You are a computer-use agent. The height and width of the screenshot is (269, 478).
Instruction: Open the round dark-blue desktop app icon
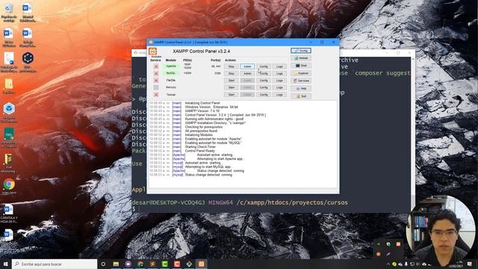coord(28,62)
